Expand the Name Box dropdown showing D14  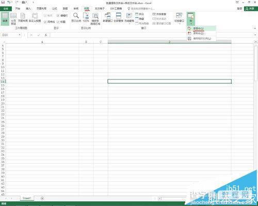pyautogui.click(x=20, y=35)
